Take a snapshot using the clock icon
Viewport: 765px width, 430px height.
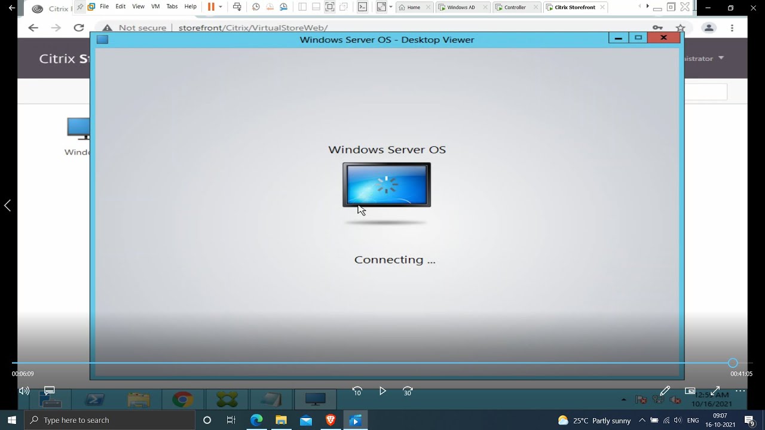point(256,7)
